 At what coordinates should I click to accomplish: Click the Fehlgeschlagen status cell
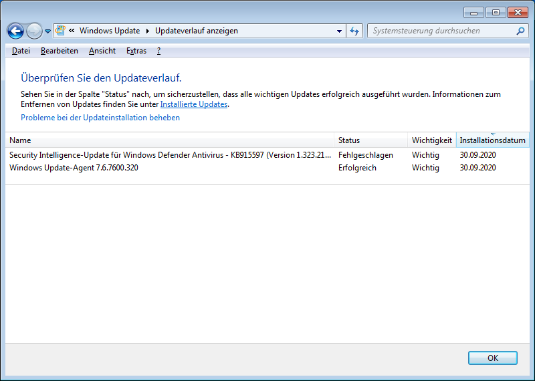tap(365, 155)
